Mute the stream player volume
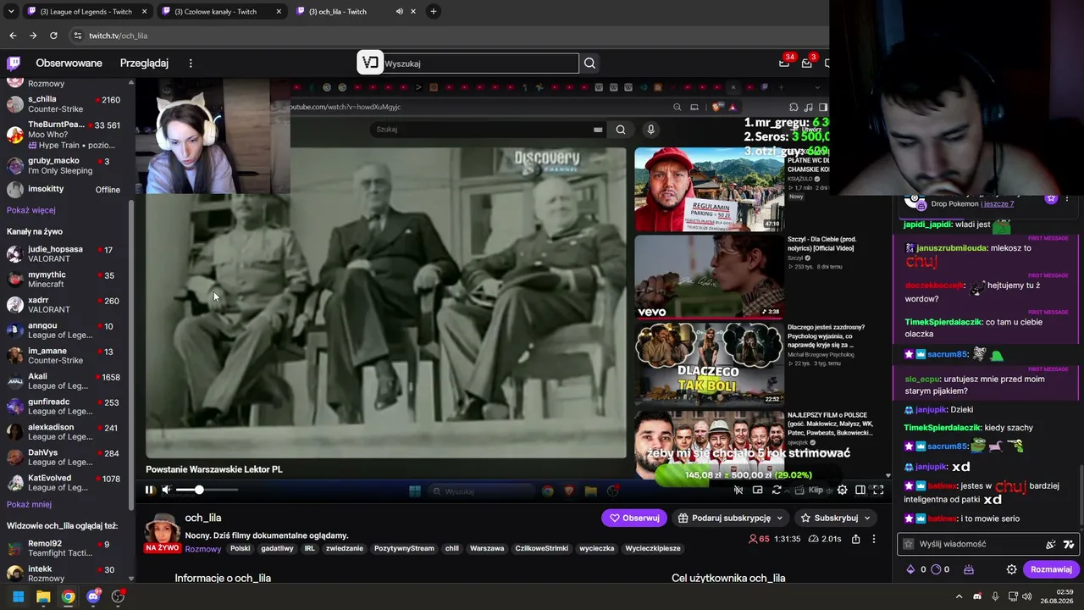Screen dimensions: 1084x610 coord(167,490)
